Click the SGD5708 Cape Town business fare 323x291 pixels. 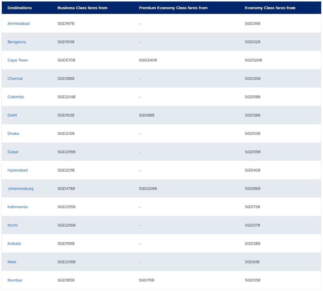tap(66, 60)
